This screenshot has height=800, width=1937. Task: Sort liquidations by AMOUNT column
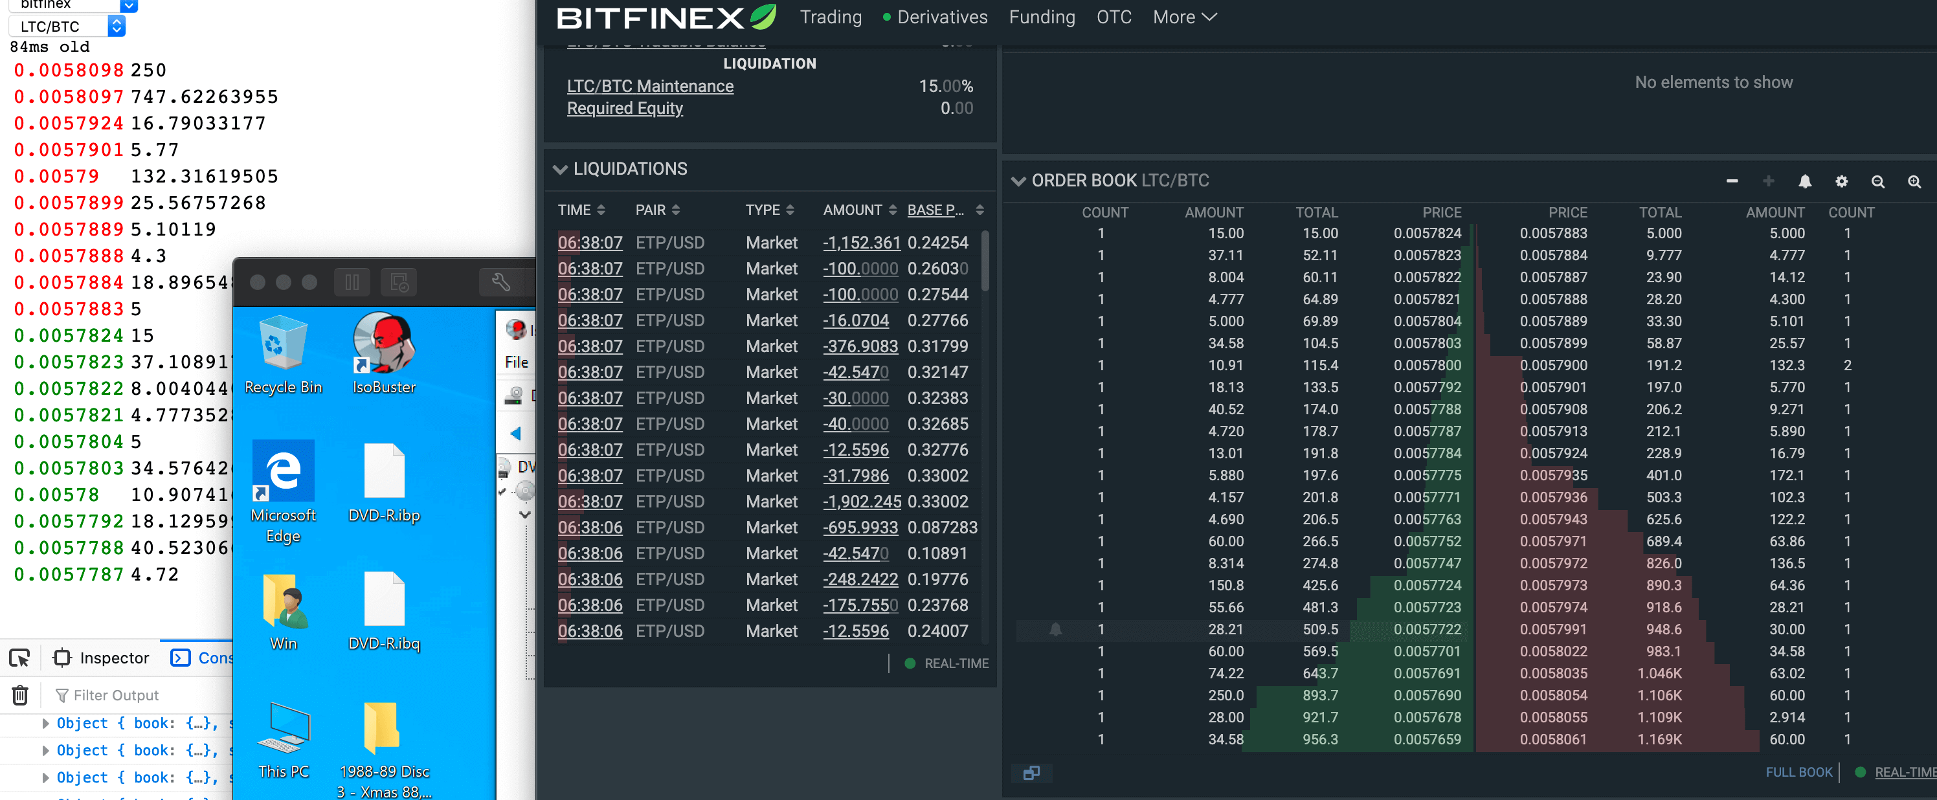tap(860, 210)
